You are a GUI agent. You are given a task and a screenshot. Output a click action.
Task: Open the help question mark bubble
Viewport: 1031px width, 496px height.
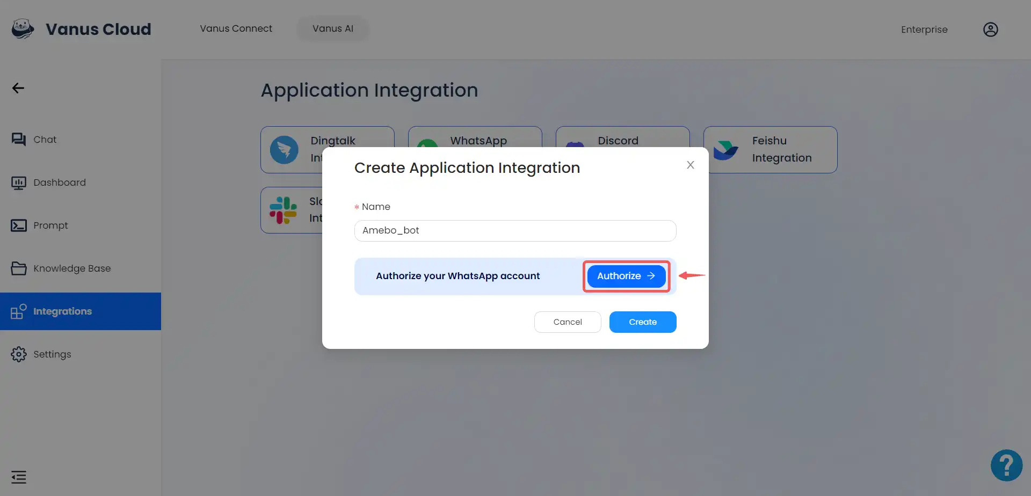coord(1007,465)
